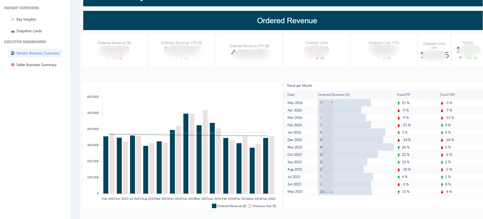Select the Ordered Revenue YTD [€] card

(182, 50)
